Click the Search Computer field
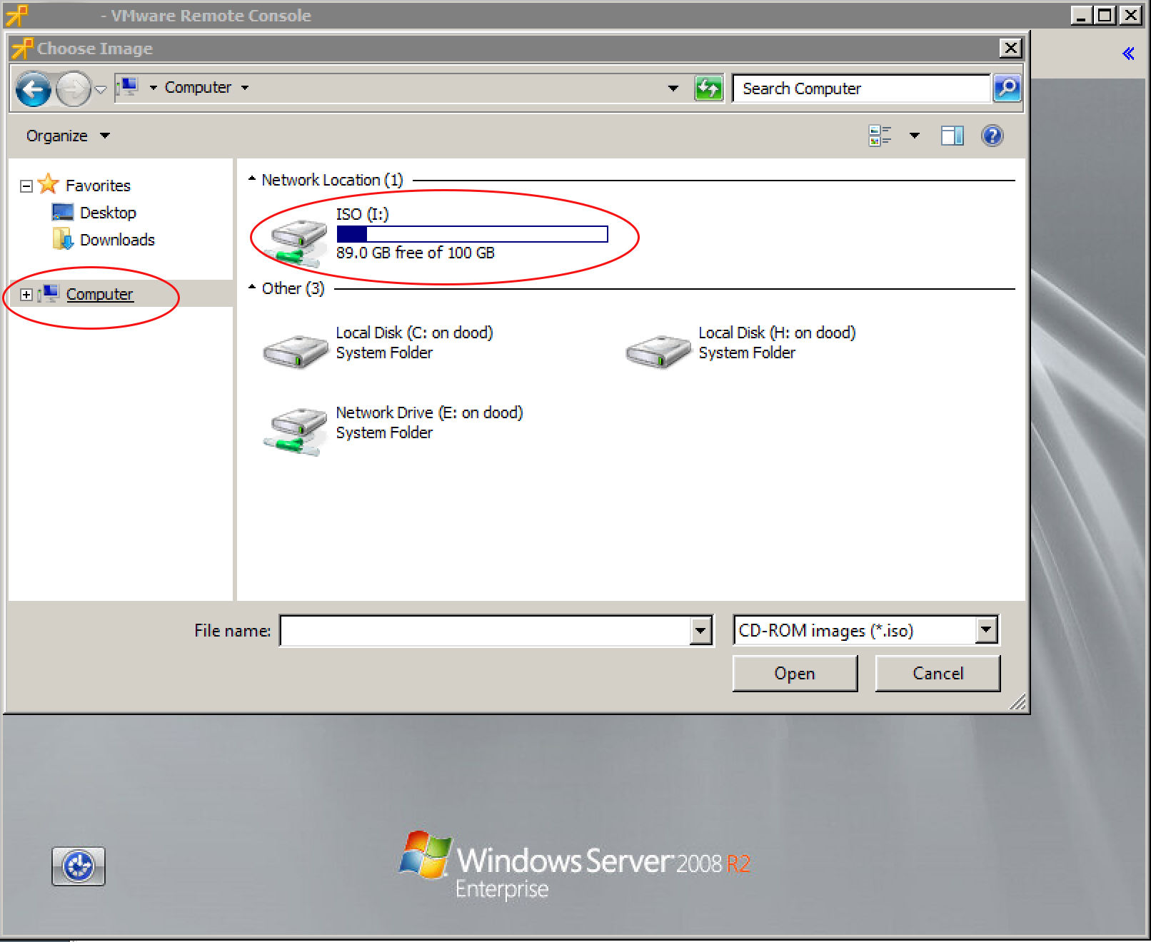The height and width of the screenshot is (942, 1151). click(x=860, y=88)
